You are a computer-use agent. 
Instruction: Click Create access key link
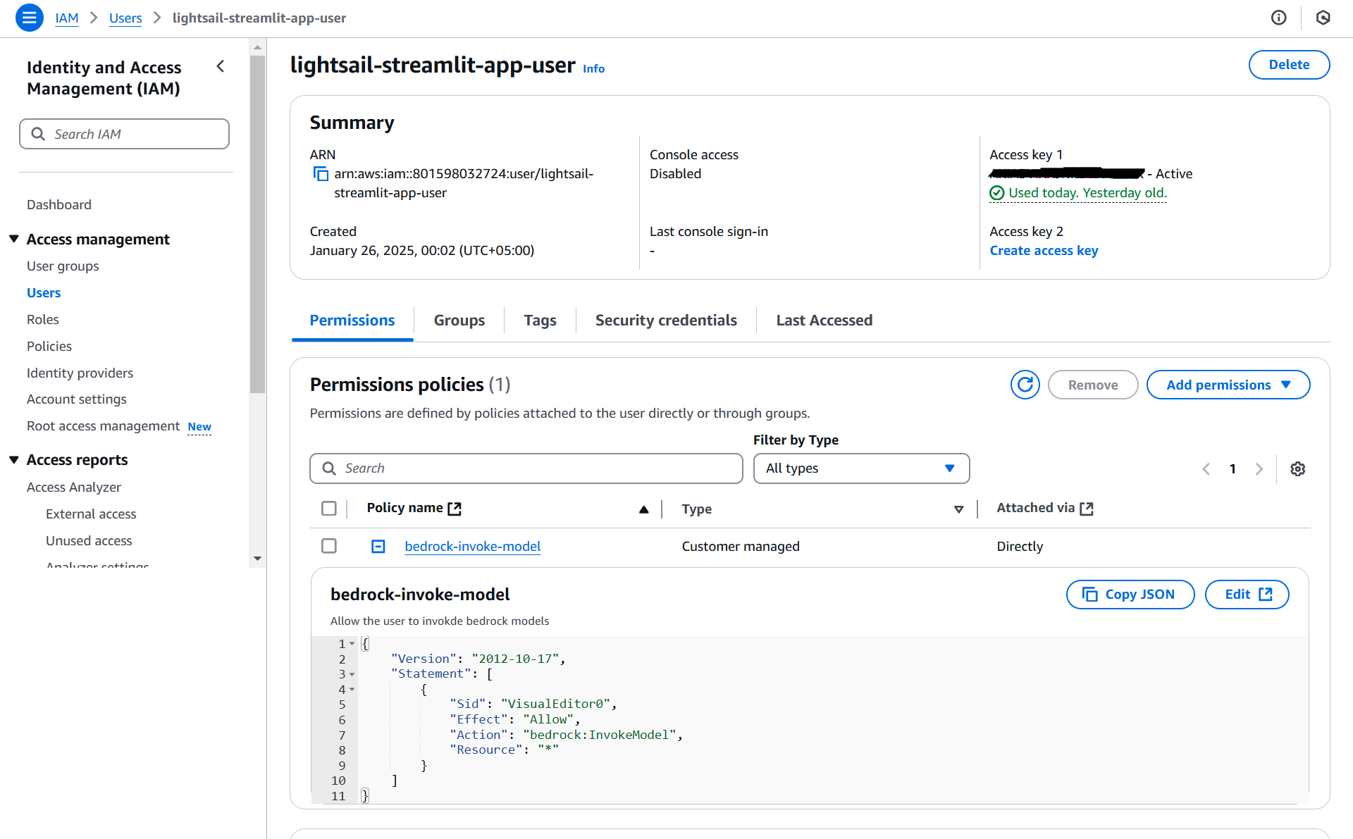coord(1044,251)
